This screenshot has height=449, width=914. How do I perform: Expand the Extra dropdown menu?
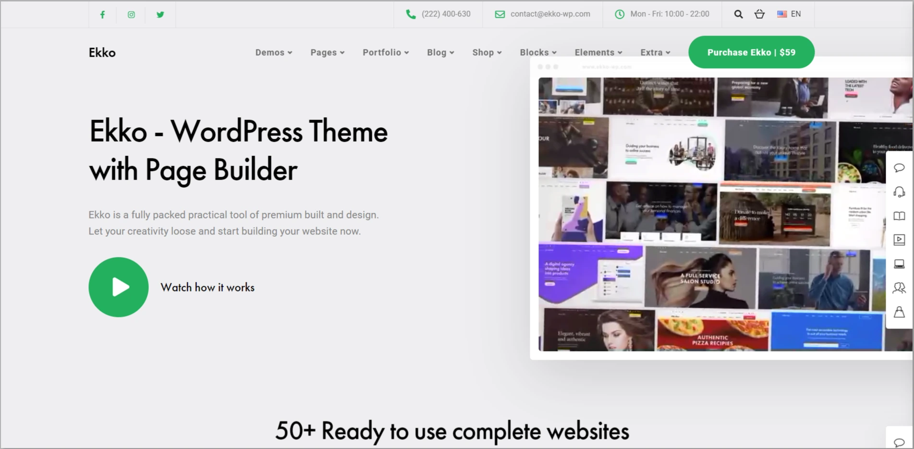(655, 52)
